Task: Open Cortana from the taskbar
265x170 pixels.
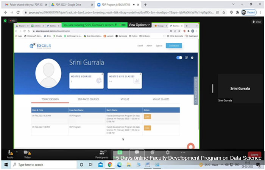Action: pos(81,165)
